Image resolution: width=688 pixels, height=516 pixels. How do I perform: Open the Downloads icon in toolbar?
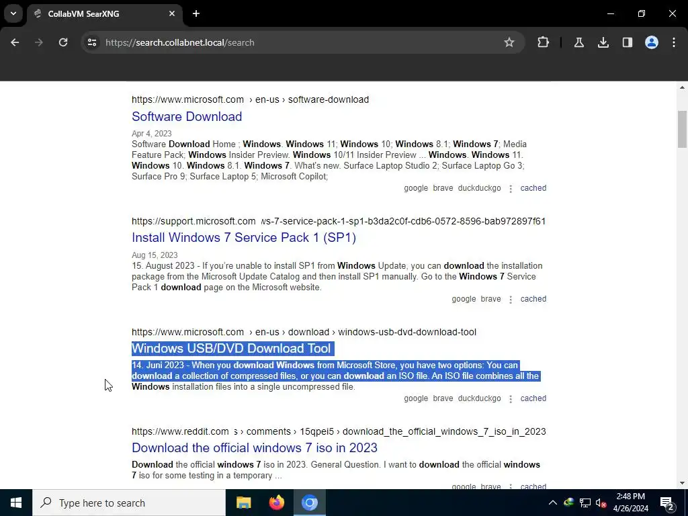tap(603, 42)
